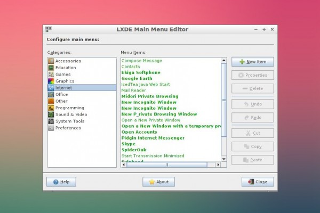Select the Skype menu item
320x213 pixels.
pyautogui.click(x=129, y=144)
